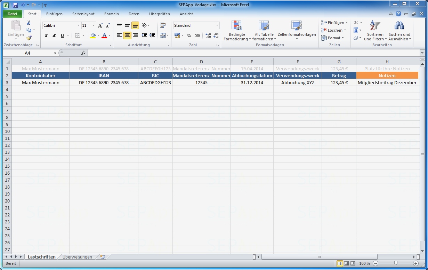Open the Format dropdown in Zellen
This screenshot has width=428, height=270.
click(x=333, y=38)
